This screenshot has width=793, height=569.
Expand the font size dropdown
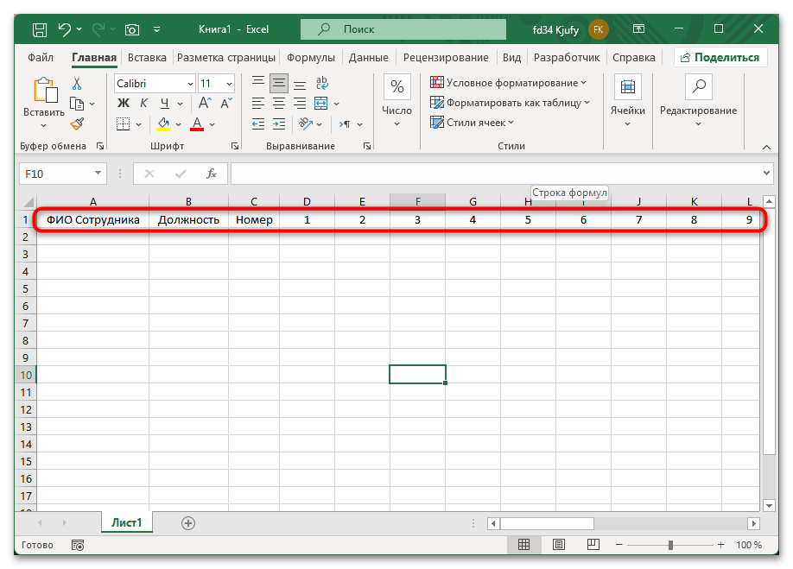pos(229,84)
